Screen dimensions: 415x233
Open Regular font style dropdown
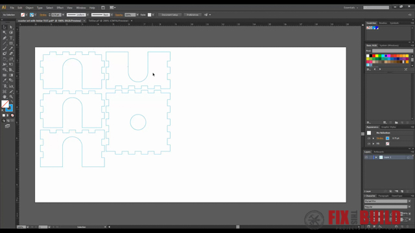[x=409, y=207]
